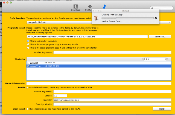Click the 'Creating VIM-test.app' text
Image resolution: width=175 pixels, height=115 pixels.
[112, 15]
